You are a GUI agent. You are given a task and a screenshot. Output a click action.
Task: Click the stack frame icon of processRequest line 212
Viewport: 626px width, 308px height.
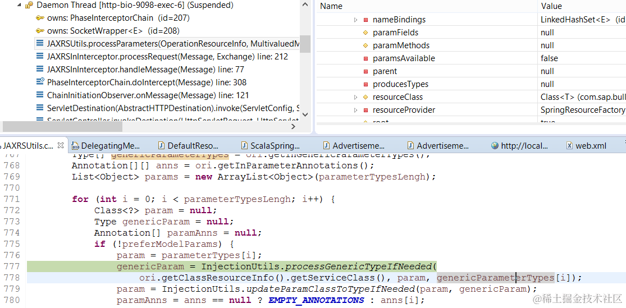tap(39, 57)
